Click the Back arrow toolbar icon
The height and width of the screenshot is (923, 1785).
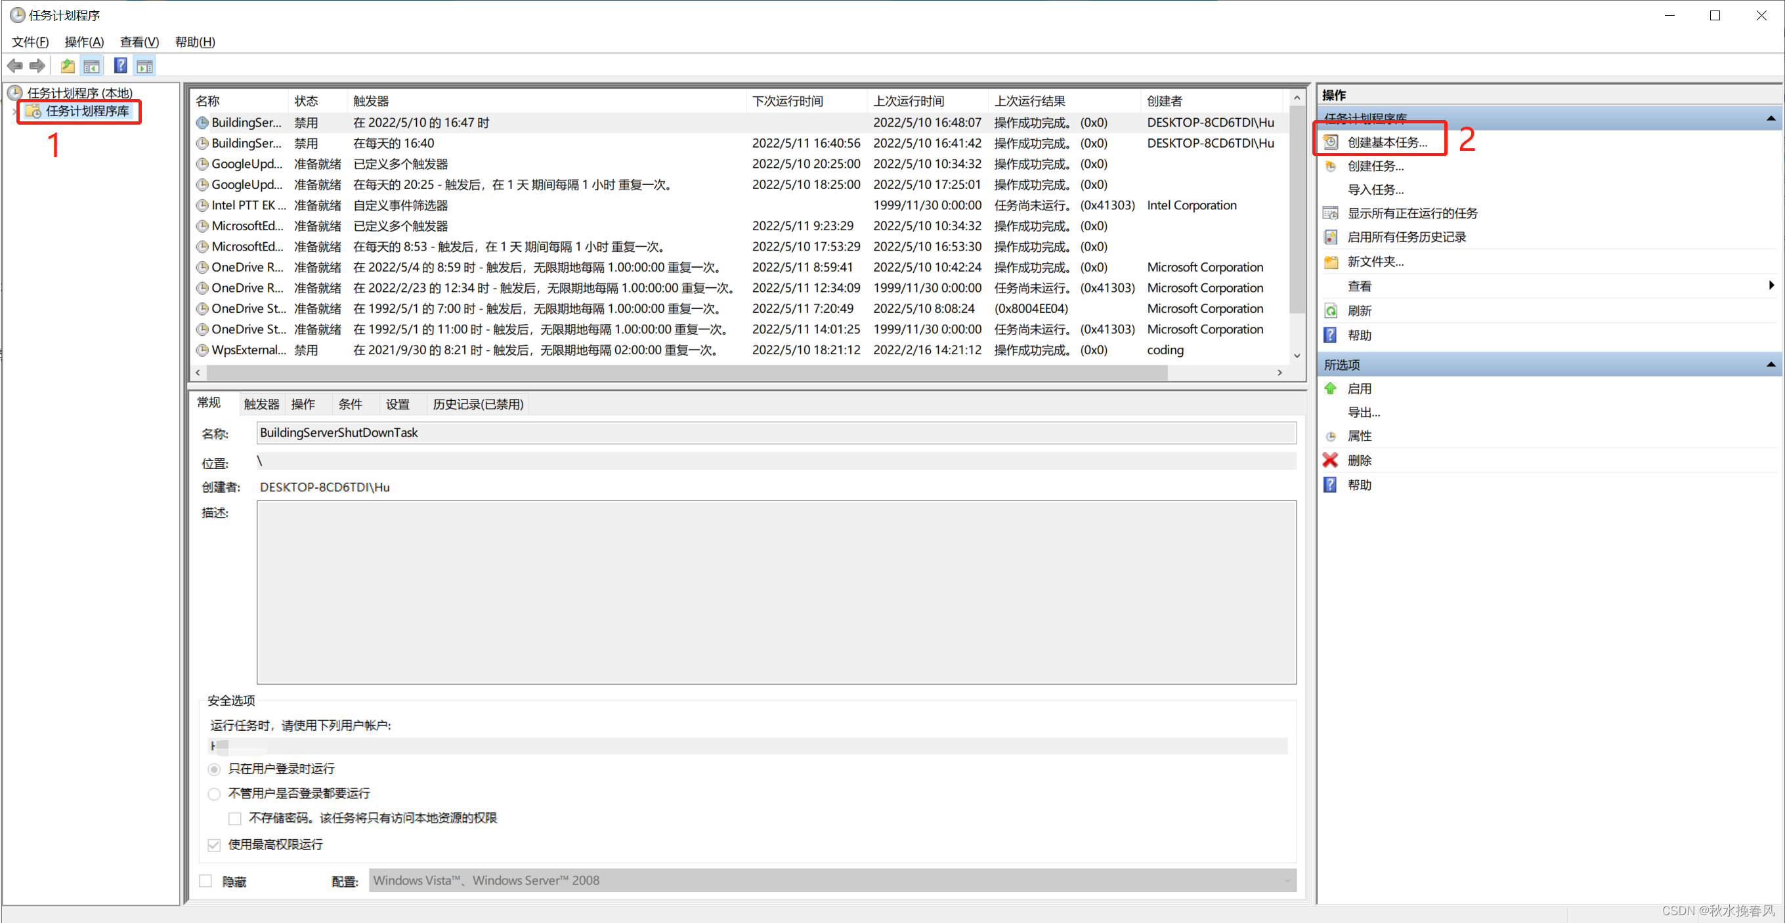14,66
